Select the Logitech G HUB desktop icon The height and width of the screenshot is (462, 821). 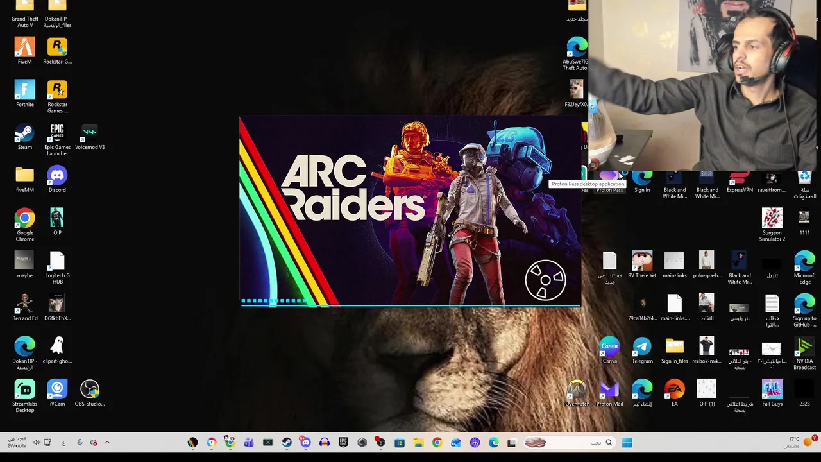point(57,268)
